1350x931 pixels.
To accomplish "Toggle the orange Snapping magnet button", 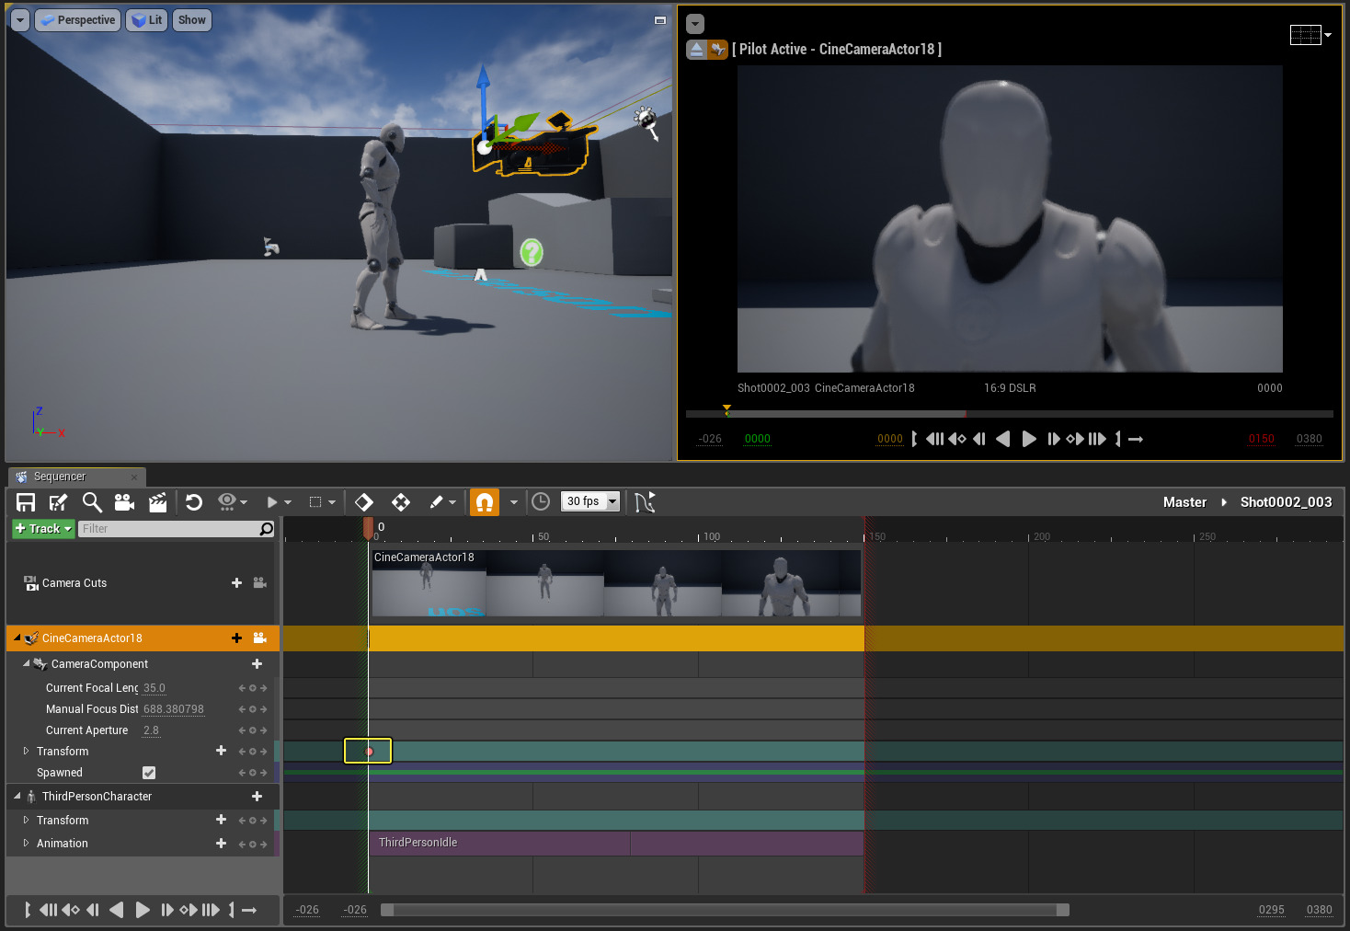I will pos(485,502).
